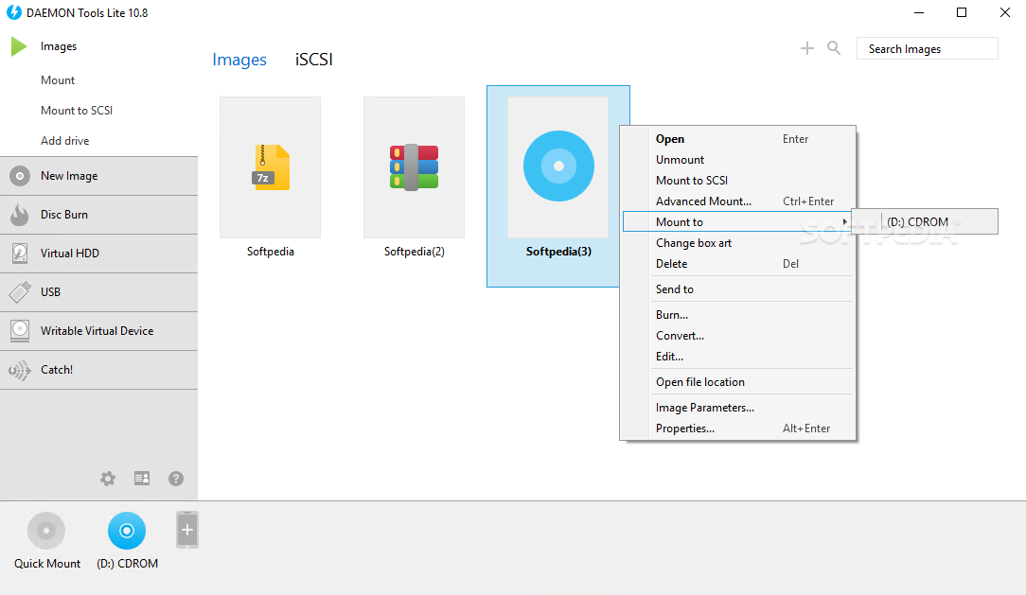Switch to the iSCSI tab
The height and width of the screenshot is (595, 1026).
click(x=312, y=59)
